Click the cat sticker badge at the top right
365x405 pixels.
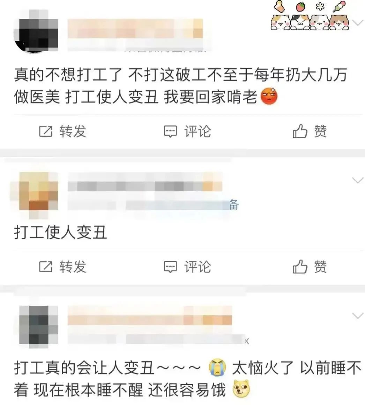(310, 15)
